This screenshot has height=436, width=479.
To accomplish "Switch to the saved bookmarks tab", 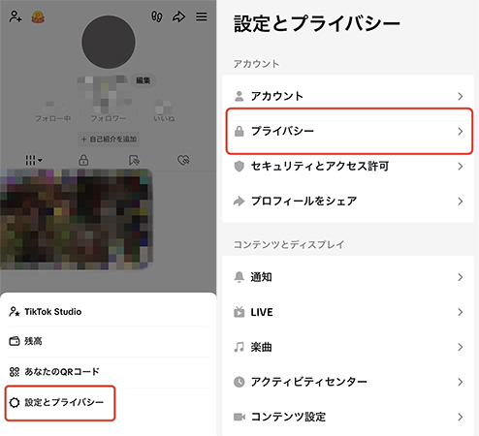I will (134, 160).
